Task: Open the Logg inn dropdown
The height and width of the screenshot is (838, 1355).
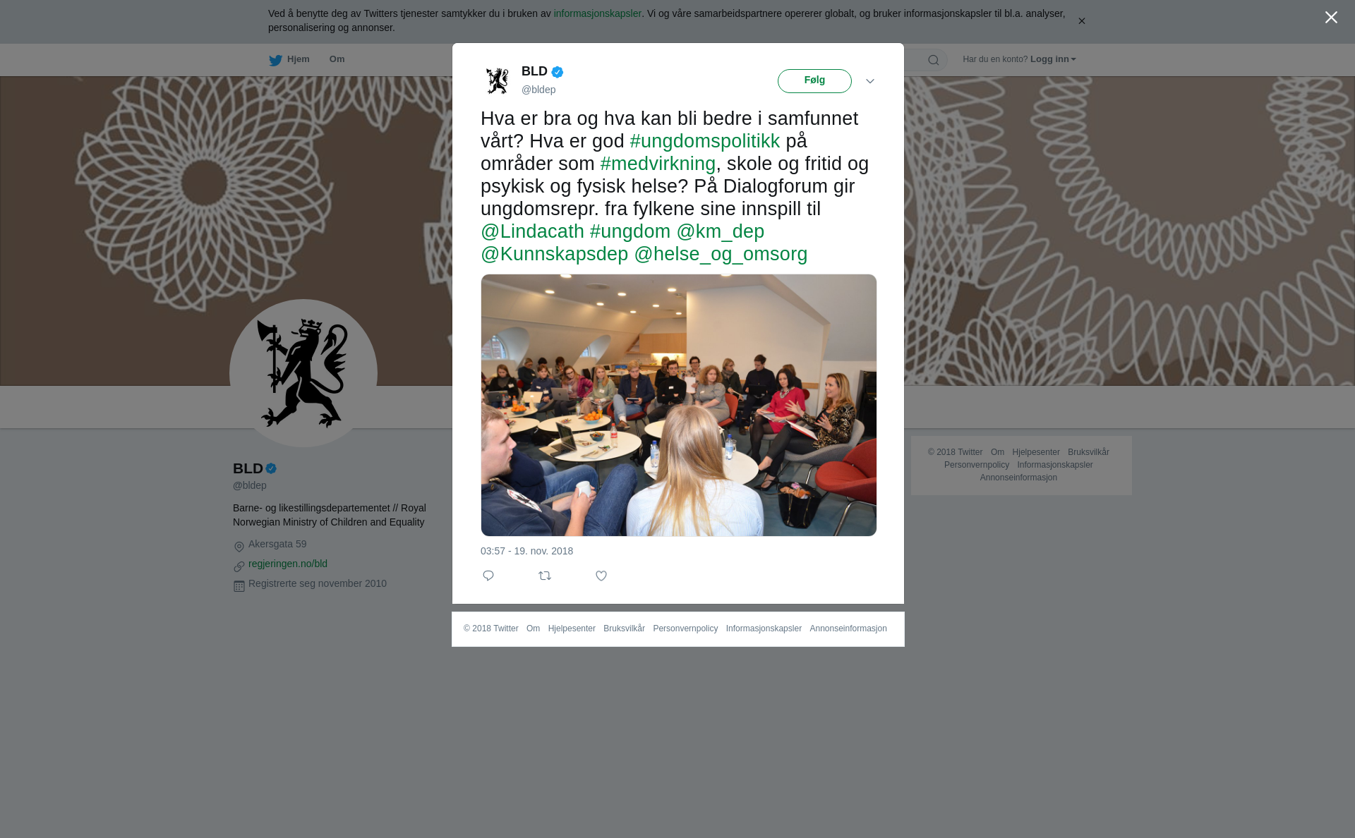Action: pyautogui.click(x=1053, y=59)
